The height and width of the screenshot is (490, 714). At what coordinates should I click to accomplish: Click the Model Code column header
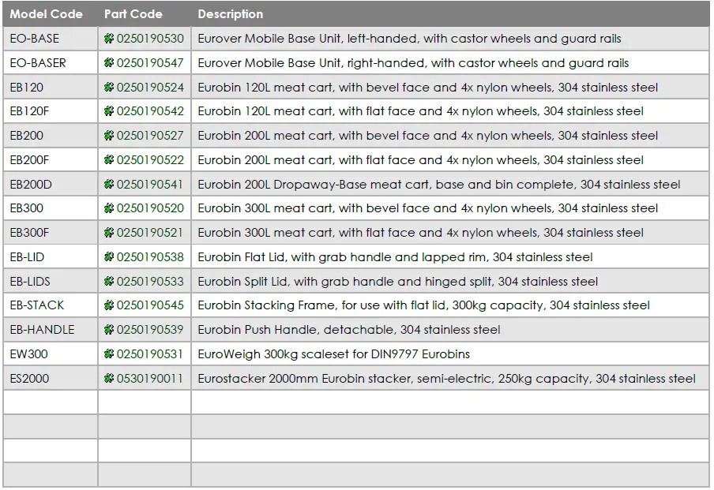[x=47, y=14]
